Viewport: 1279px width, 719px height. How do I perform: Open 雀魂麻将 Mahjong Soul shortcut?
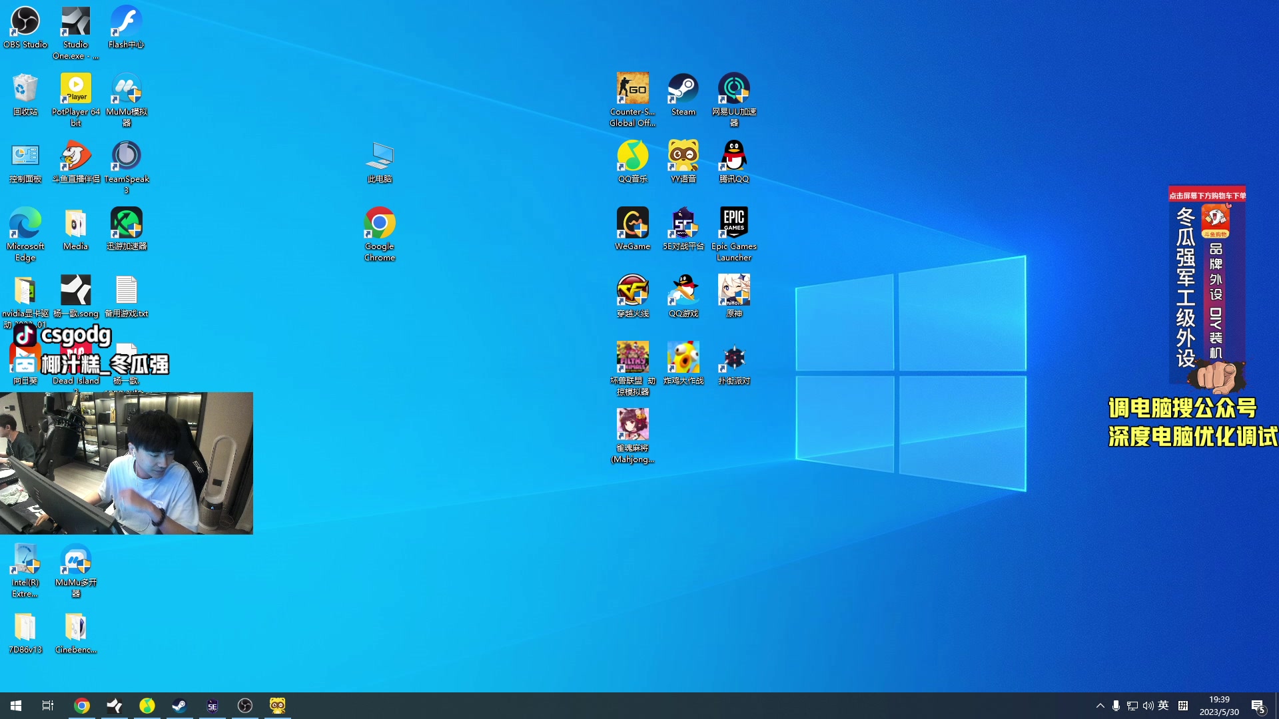(633, 436)
